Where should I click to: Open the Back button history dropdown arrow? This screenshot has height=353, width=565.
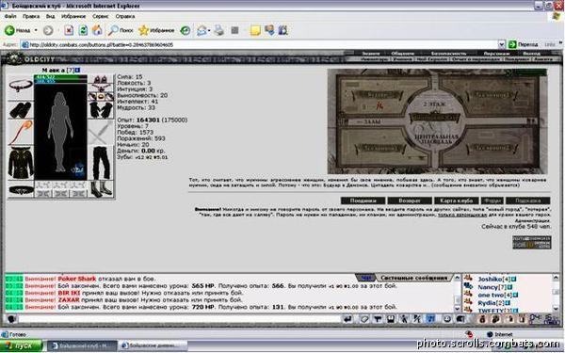[36, 30]
